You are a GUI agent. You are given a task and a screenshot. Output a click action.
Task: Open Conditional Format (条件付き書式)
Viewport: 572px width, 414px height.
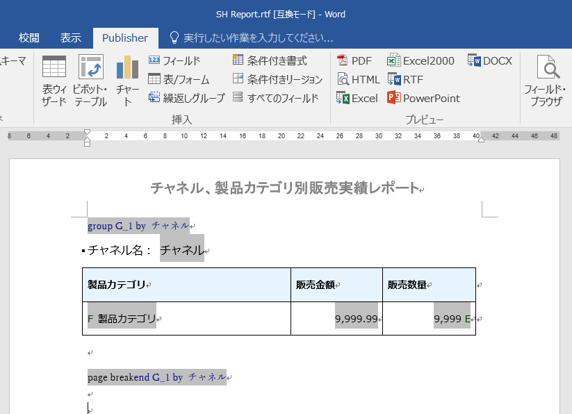[270, 60]
